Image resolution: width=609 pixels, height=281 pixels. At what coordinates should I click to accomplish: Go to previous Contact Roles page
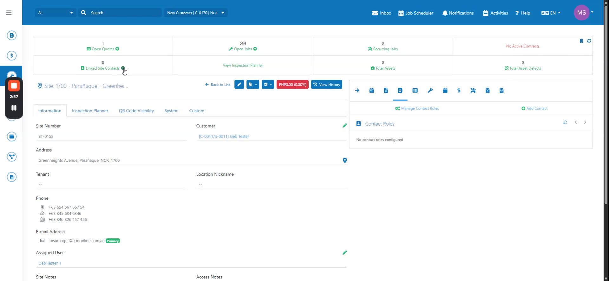[x=576, y=122]
